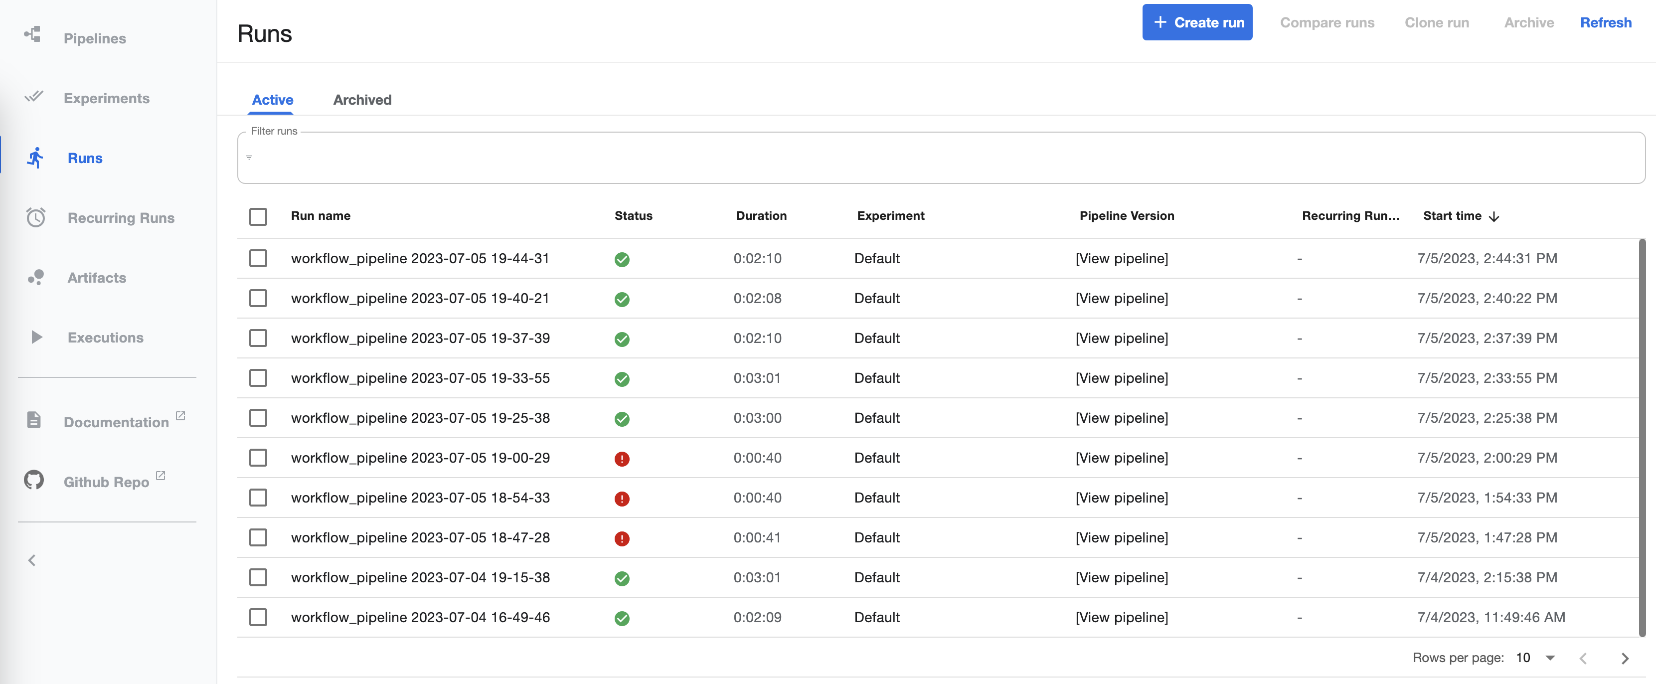Toggle checkbox for workflow_pipeline 2023-07-05 19-00-29
This screenshot has height=684, width=1656.
(259, 457)
